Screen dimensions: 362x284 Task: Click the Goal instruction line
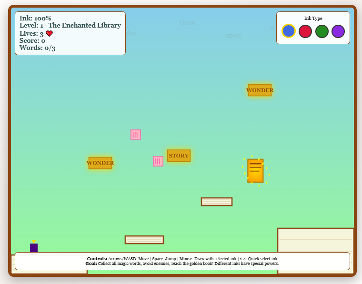(x=182, y=264)
